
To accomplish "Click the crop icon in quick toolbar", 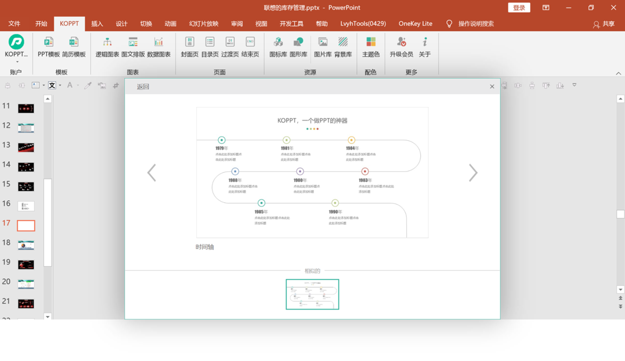I will coord(116,86).
